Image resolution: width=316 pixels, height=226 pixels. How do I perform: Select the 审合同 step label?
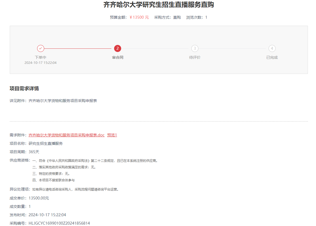(x=118, y=57)
